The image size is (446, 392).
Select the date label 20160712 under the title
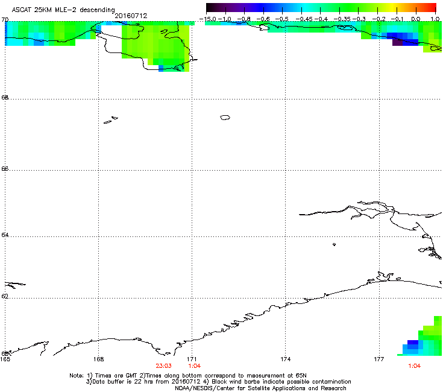(x=131, y=16)
